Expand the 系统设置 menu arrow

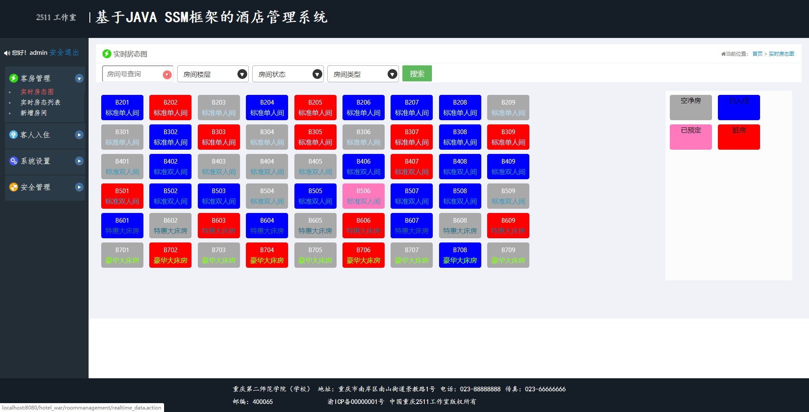pyautogui.click(x=79, y=161)
